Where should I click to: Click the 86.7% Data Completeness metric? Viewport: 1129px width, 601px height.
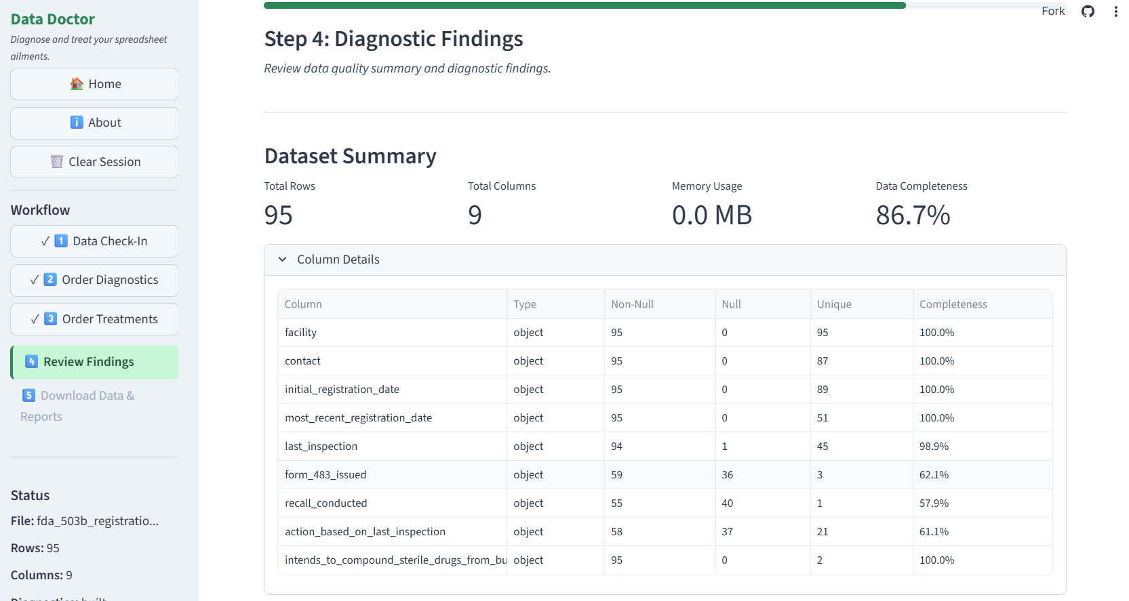(913, 215)
